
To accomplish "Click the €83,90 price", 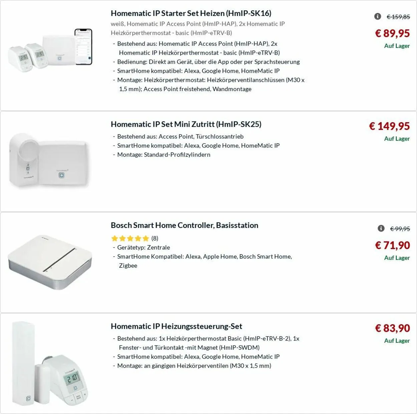I will coord(392,328).
